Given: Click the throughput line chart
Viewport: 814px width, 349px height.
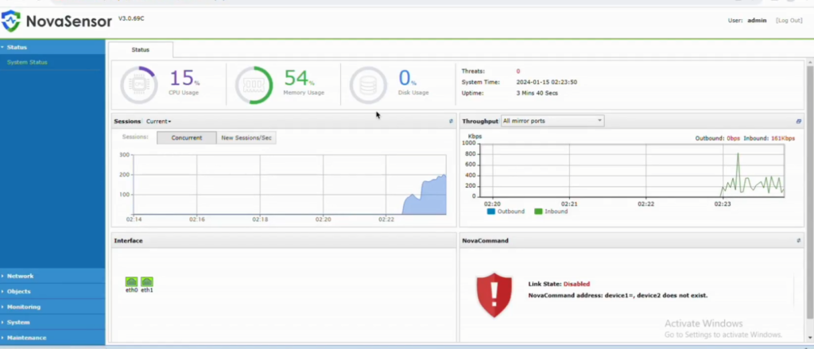Looking at the screenshot, I should [x=632, y=170].
